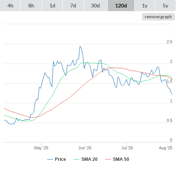This screenshot has width=176, height=169.
Task: Select the 8h time range tab
Action: click(31, 6)
